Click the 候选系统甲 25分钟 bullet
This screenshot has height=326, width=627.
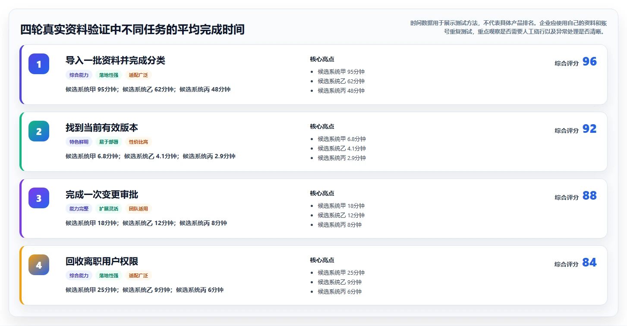341,273
